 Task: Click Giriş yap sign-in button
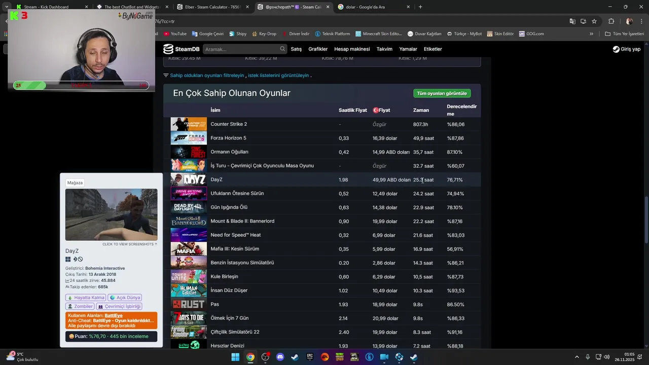pyautogui.click(x=627, y=49)
